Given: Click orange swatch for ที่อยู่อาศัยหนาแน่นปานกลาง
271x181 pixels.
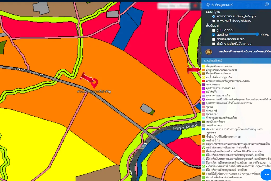Looking at the screenshot, I should tap(203, 70).
